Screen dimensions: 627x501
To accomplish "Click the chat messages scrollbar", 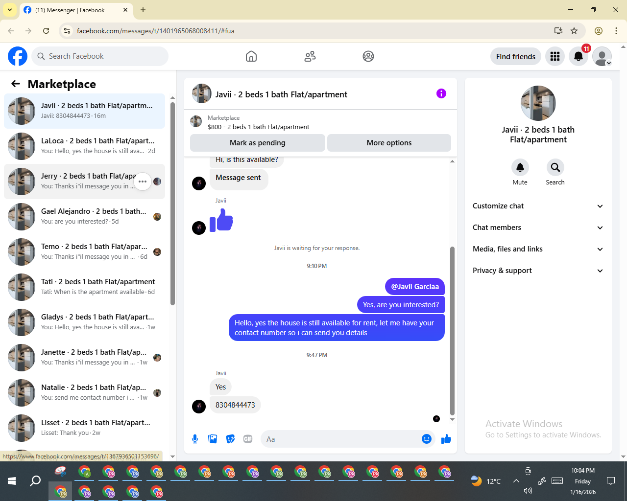I will [x=452, y=331].
